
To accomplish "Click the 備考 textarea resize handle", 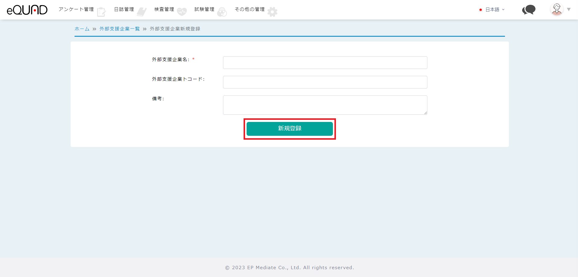I will [425, 113].
